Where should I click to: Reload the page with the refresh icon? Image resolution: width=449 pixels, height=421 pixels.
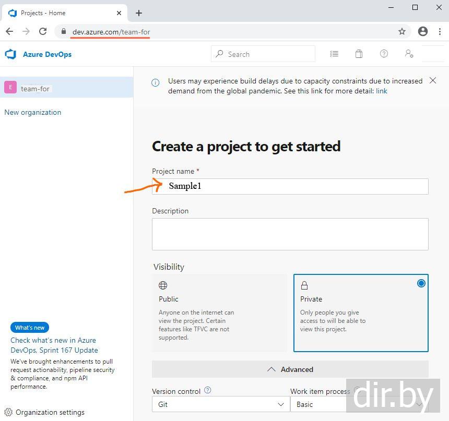43,31
